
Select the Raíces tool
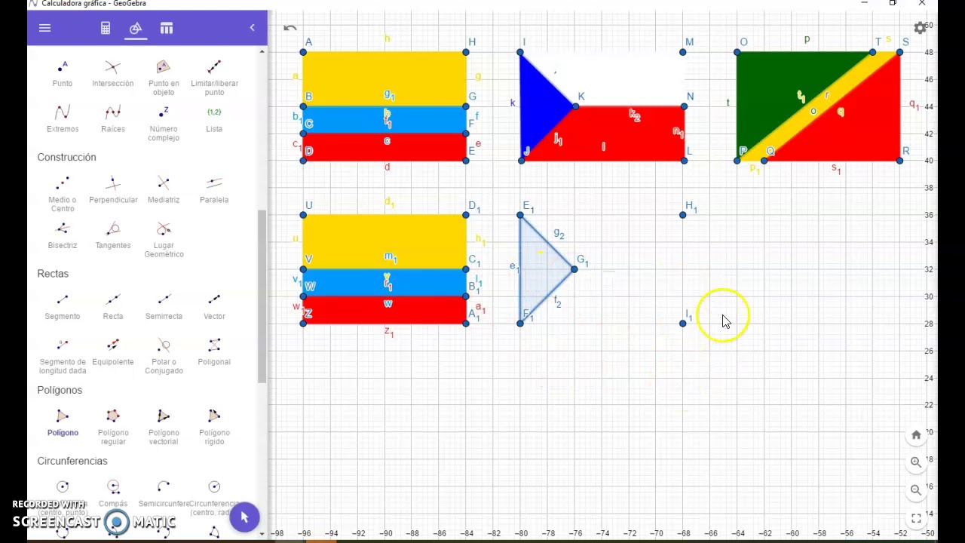pos(113,119)
